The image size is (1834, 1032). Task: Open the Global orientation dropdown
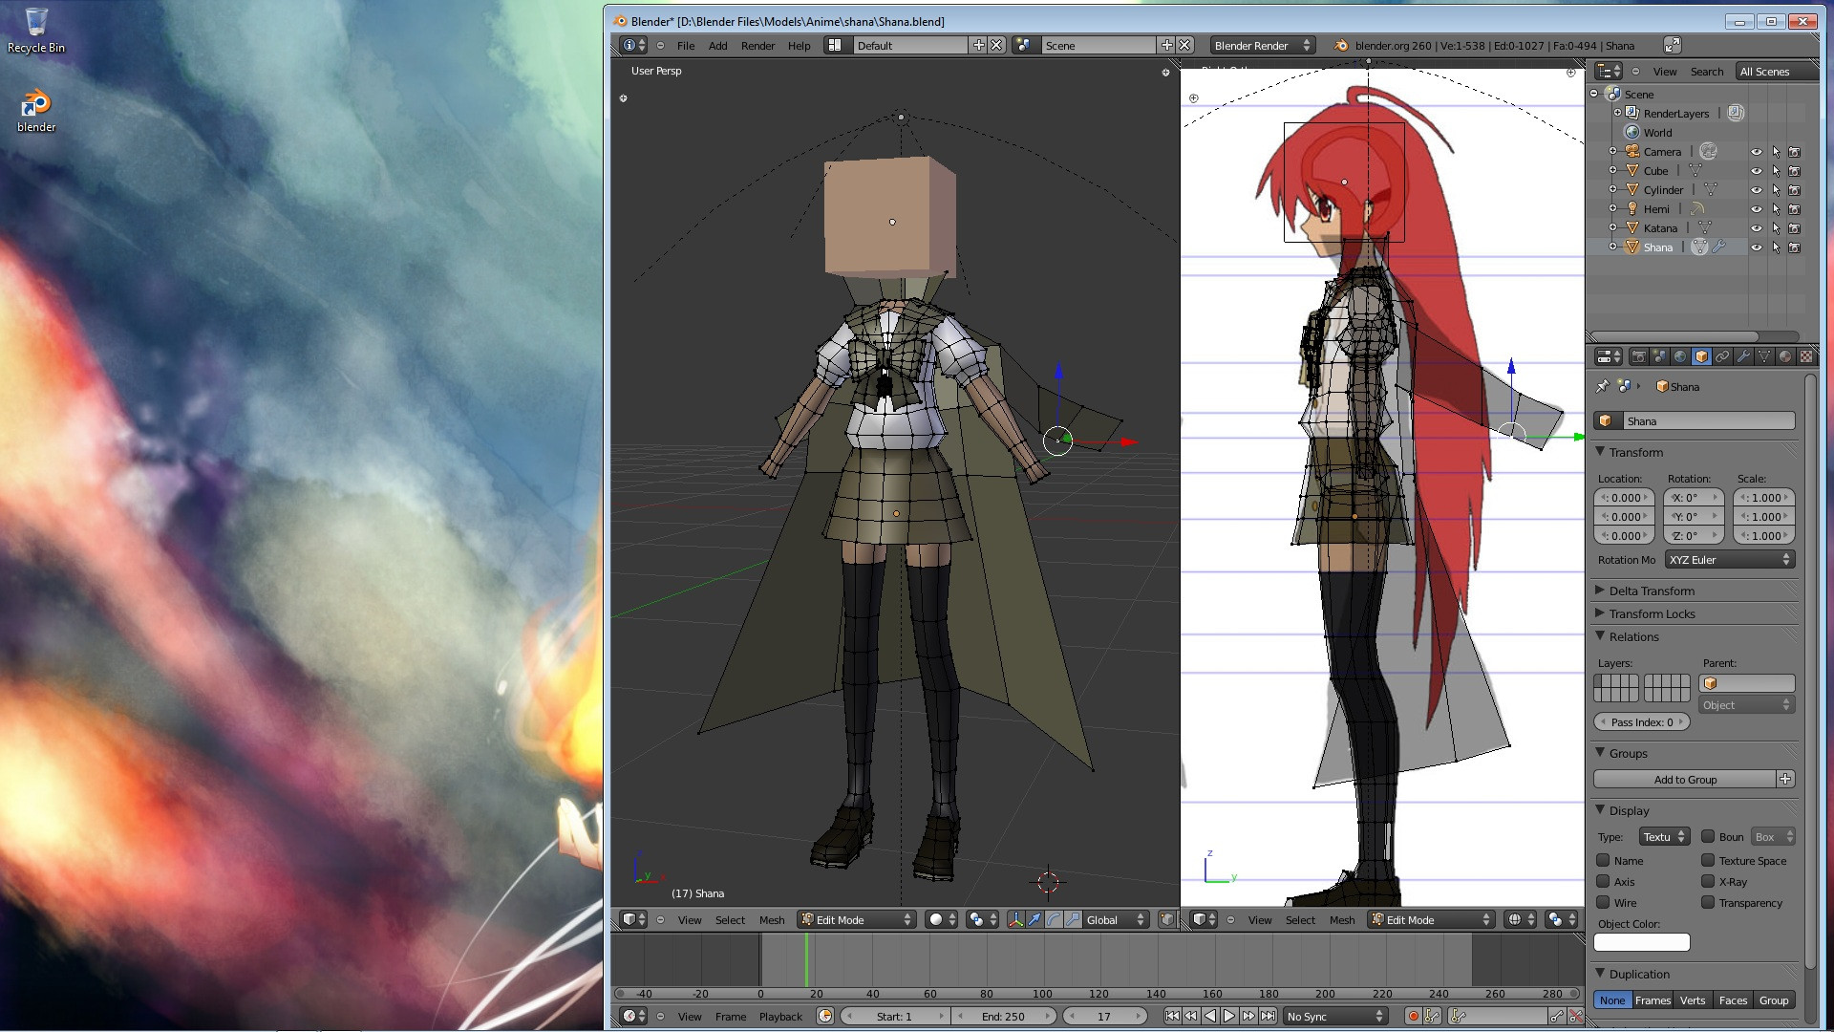click(x=1115, y=919)
